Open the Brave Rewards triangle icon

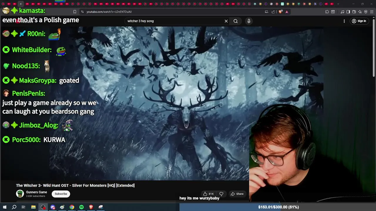(287, 12)
